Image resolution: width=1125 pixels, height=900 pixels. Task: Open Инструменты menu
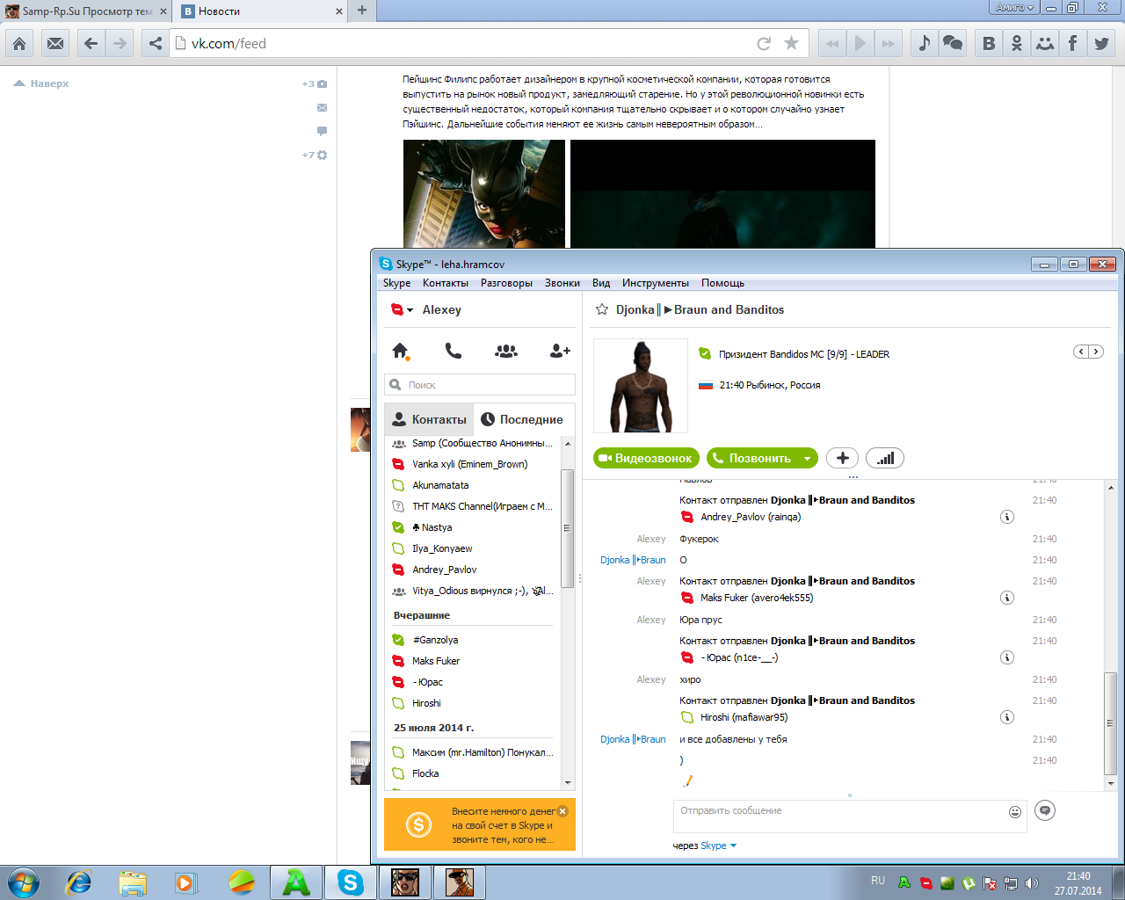[656, 283]
